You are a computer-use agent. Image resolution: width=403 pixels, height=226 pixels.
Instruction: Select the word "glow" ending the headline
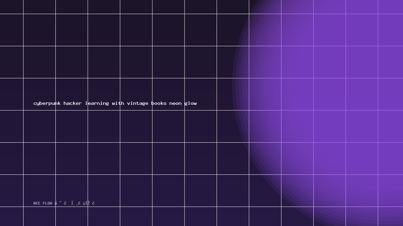(190, 103)
